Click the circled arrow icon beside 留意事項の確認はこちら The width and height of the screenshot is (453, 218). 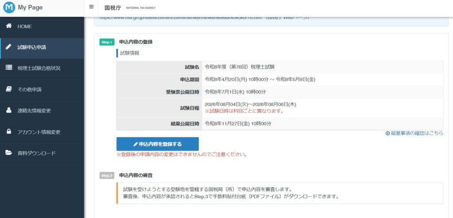coord(388,133)
